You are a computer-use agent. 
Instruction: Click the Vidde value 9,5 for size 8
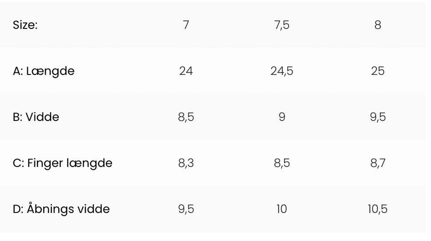(378, 117)
